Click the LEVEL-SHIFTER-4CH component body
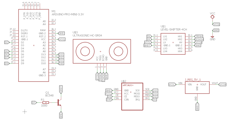This screenshot has width=229, height=120. pyautogui.click(x=173, y=44)
